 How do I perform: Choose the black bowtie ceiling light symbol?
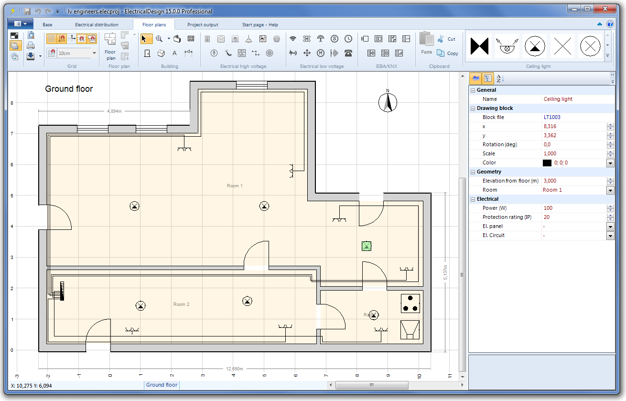tap(479, 46)
